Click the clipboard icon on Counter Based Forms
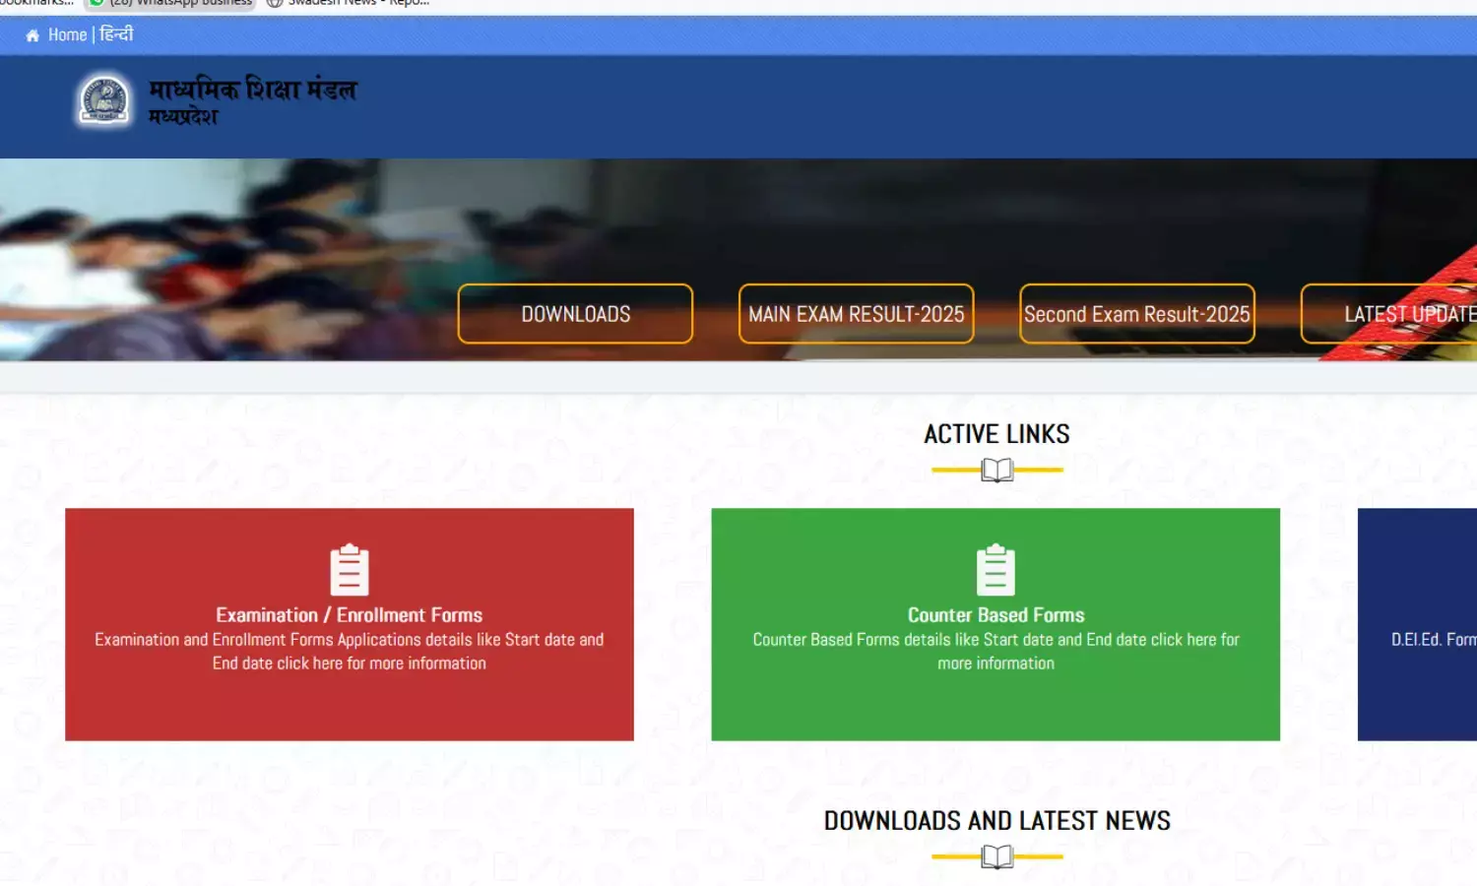1477x886 pixels. [x=995, y=570]
